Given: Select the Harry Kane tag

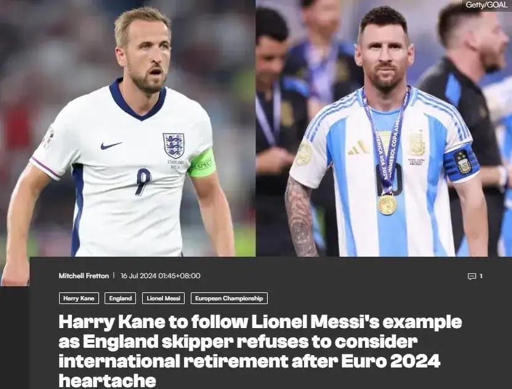Looking at the screenshot, I should pos(79,298).
